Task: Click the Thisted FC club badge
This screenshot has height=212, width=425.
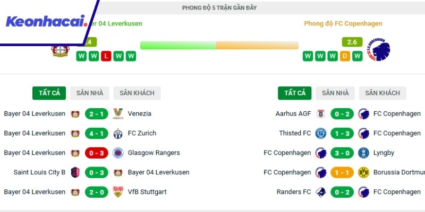Action: coord(320,133)
